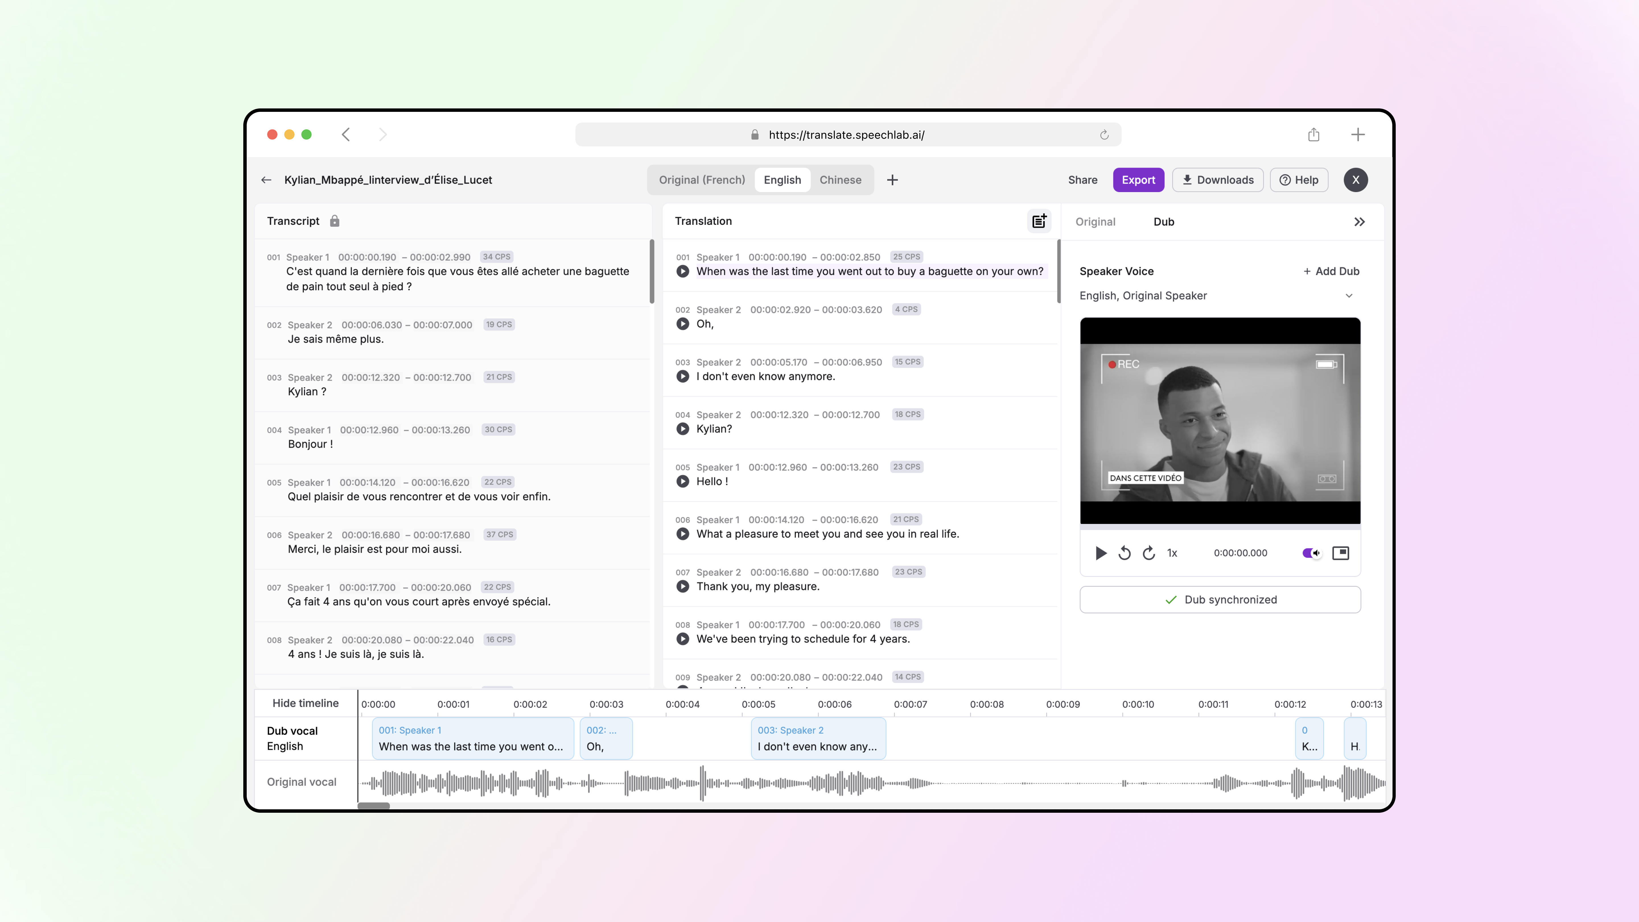The width and height of the screenshot is (1639, 922).
Task: Add a new language with plus icon
Action: pos(892,180)
